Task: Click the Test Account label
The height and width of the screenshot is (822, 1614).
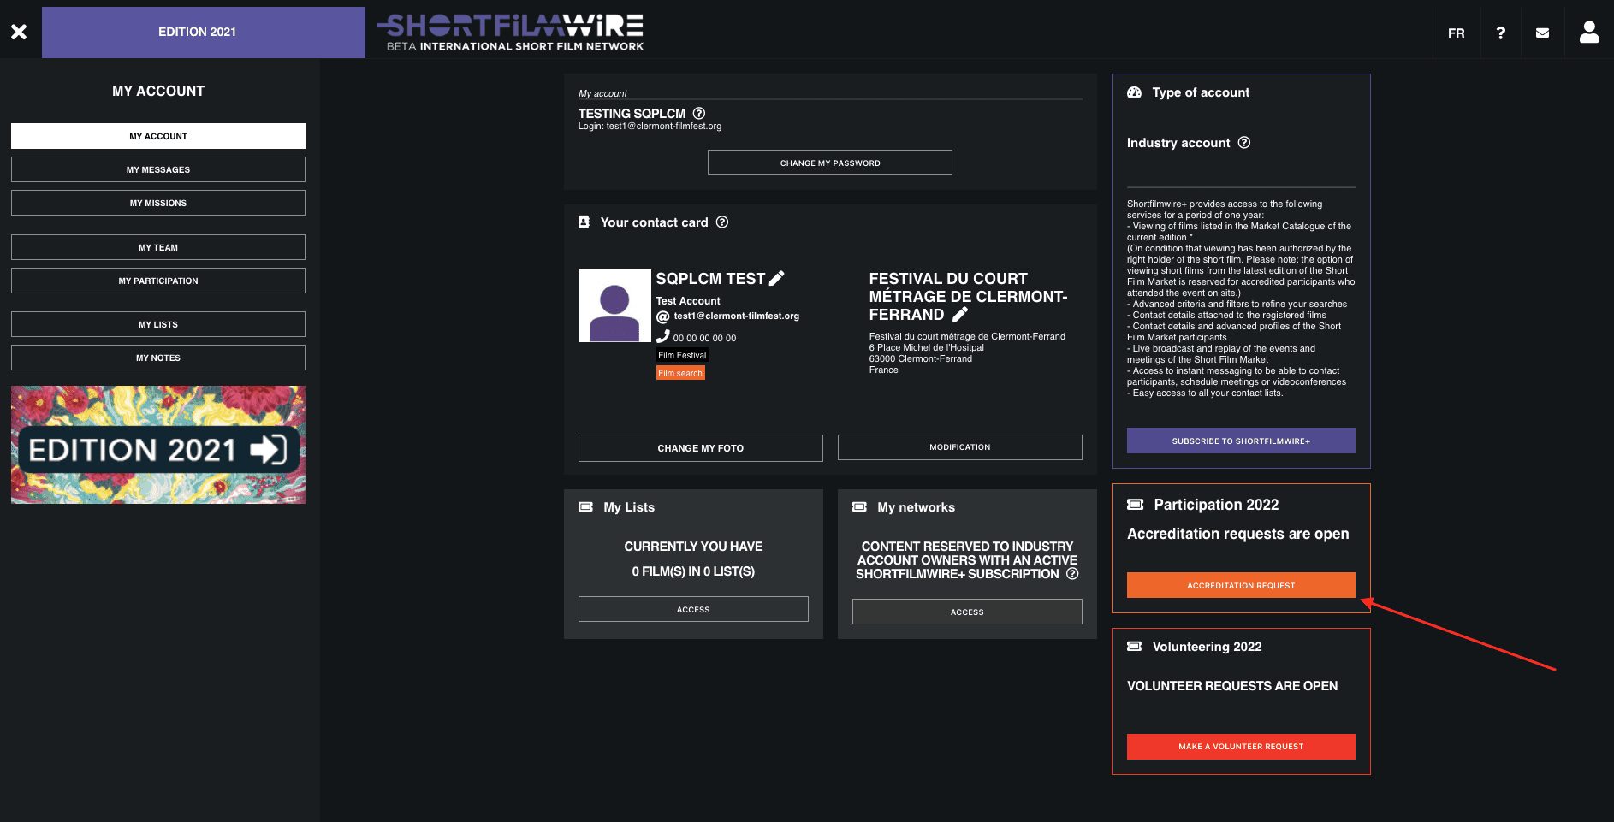Action: click(x=688, y=301)
